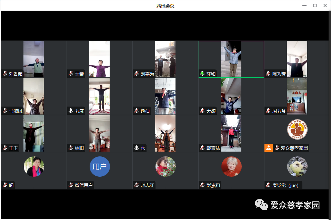Click the 大颜 participant name label
This screenshot has height=220, width=331.
tap(211, 111)
